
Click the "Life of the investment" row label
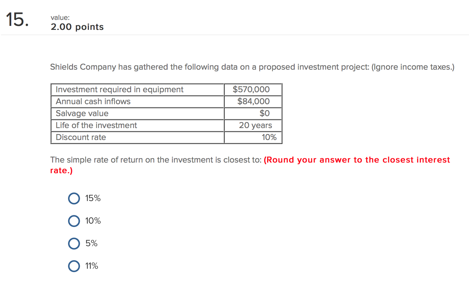[x=96, y=125]
